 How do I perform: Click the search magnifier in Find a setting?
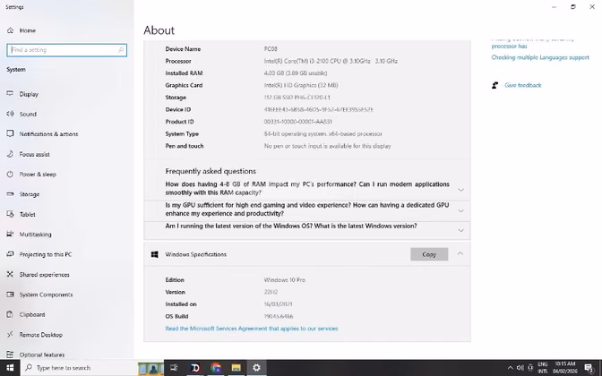[121, 50]
